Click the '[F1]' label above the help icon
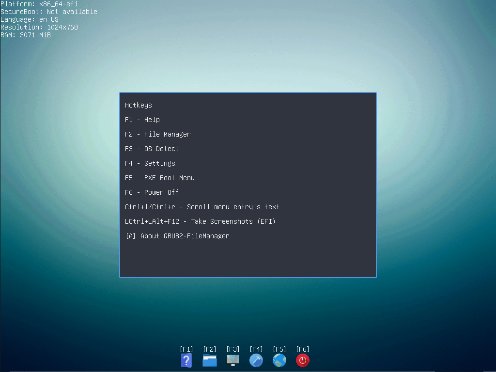This screenshot has width=496, height=372. (x=186, y=349)
